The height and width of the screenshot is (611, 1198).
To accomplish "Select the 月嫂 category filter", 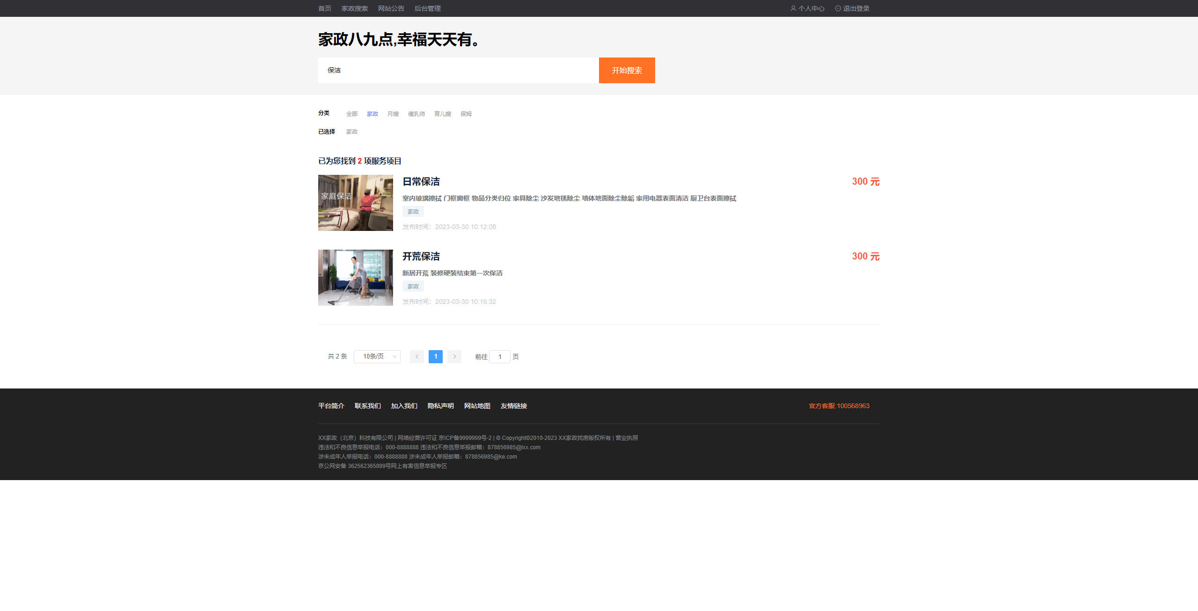I will tap(393, 114).
